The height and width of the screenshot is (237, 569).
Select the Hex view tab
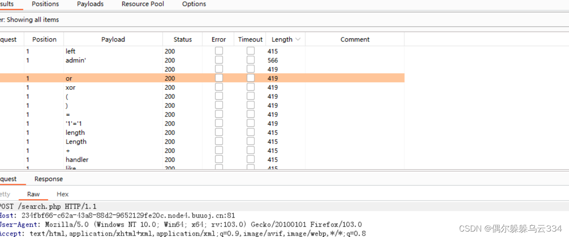click(x=62, y=194)
